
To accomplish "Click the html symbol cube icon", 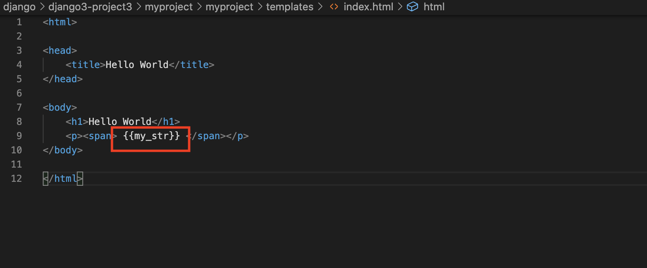I will [413, 7].
